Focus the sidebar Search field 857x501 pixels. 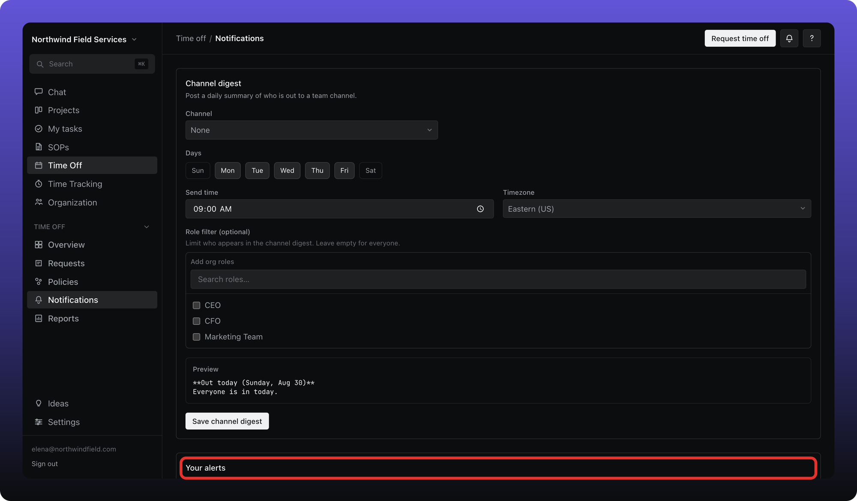tap(92, 64)
